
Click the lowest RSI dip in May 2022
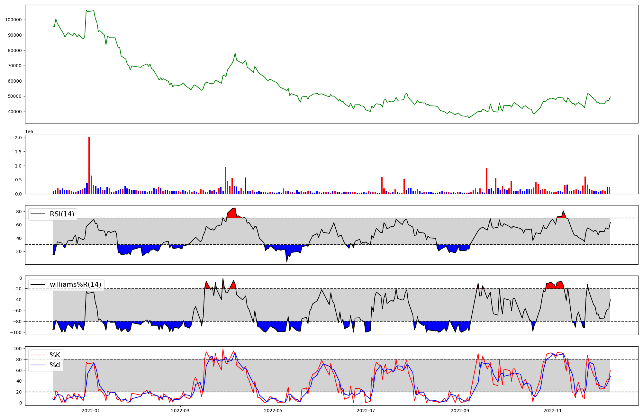point(287,261)
